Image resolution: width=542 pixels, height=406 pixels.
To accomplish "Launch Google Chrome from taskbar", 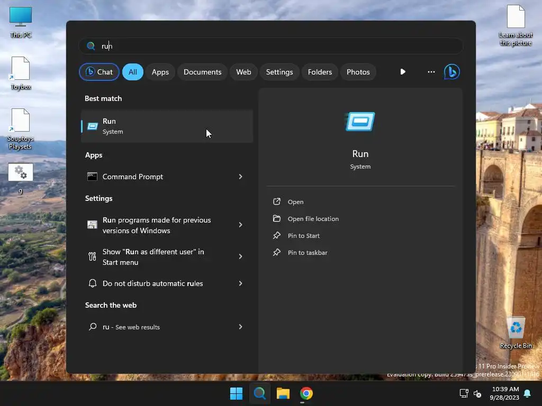I will click(x=306, y=393).
